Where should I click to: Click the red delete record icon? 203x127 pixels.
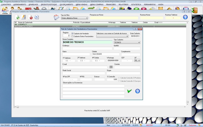click(31, 17)
